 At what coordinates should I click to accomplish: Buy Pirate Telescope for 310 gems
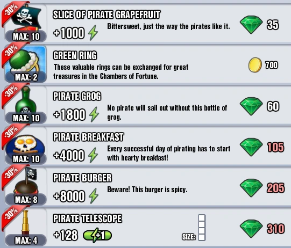tap(262, 229)
